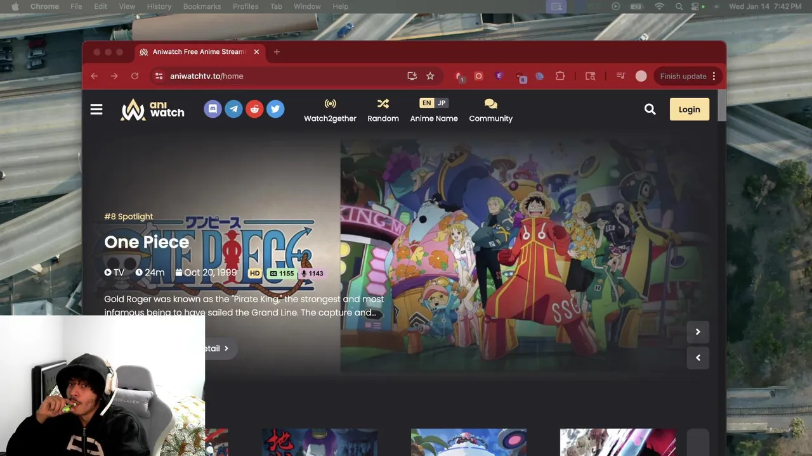This screenshot has height=456, width=812.
Task: Click the Login button
Action: click(x=690, y=110)
